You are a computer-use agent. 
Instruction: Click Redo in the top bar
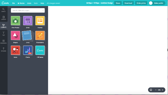36,3
